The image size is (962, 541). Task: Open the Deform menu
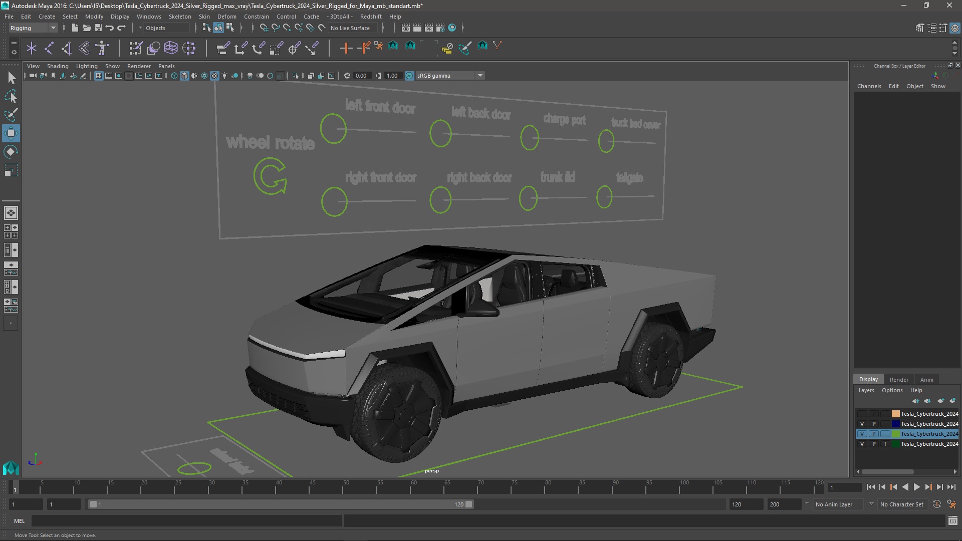pyautogui.click(x=226, y=17)
